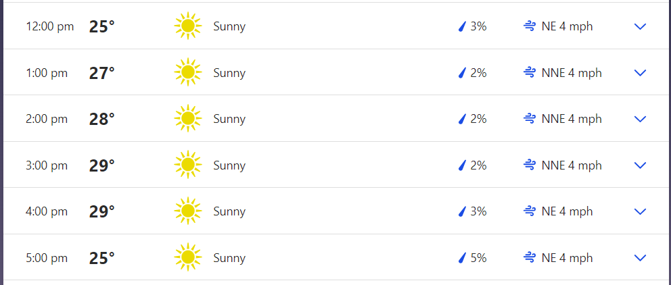This screenshot has height=285, width=671.
Task: Click the sun icon in 3:00 pm row
Action: tap(188, 165)
